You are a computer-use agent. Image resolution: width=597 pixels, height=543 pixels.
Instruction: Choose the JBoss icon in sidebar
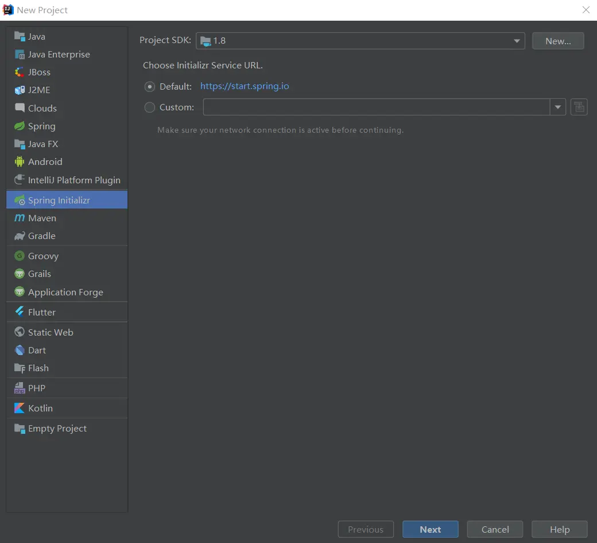[x=20, y=72]
